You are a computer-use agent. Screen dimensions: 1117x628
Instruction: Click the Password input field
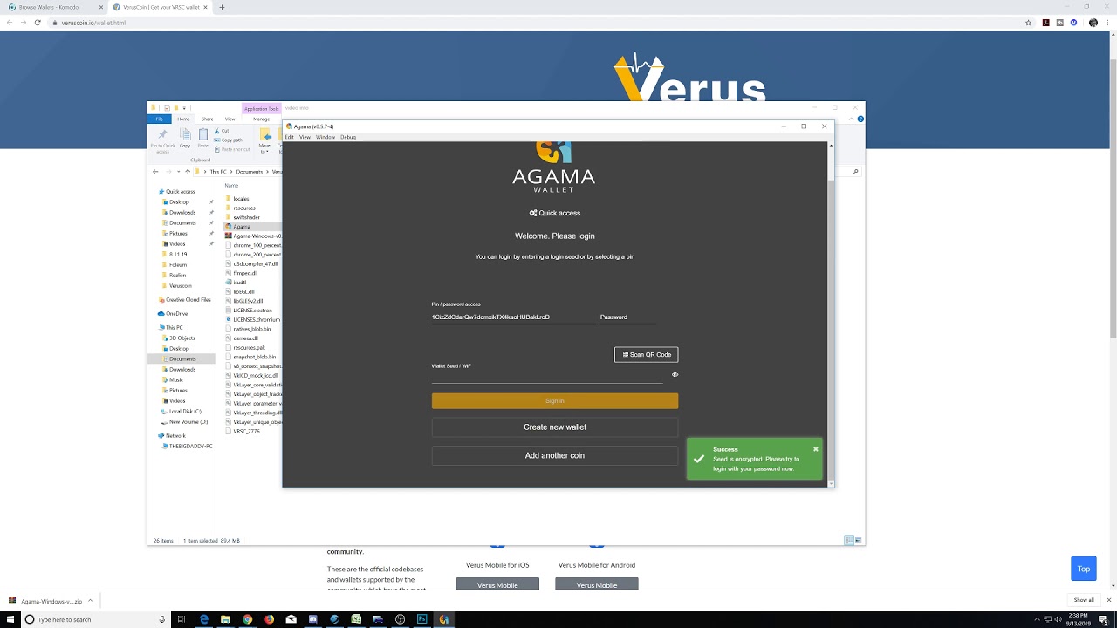click(x=627, y=317)
